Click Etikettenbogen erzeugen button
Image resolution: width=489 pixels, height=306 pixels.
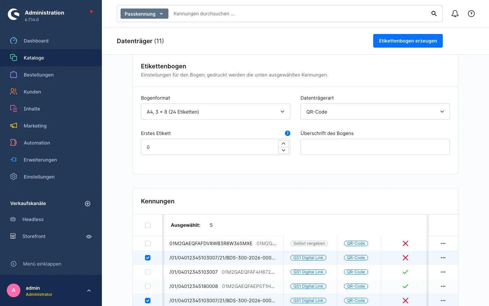[408, 41]
